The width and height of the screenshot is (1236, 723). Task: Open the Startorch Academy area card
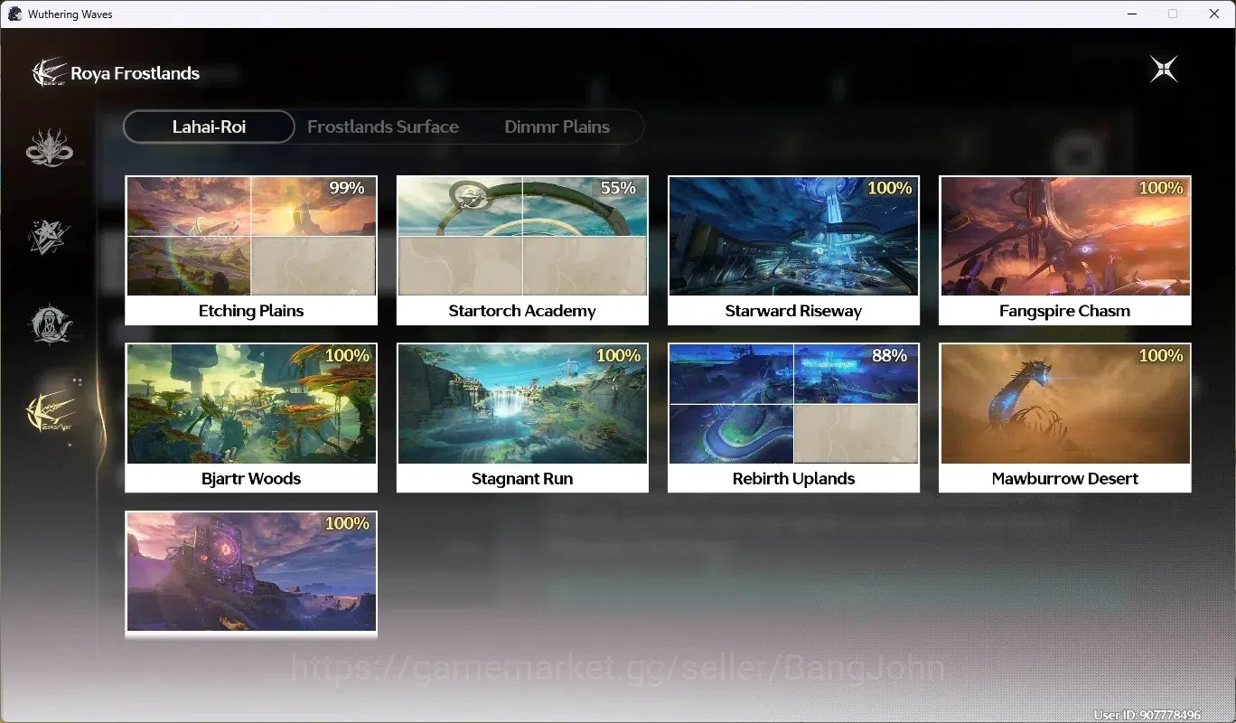[522, 250]
